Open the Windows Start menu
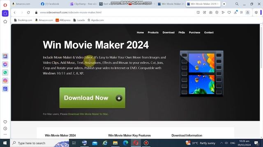Image resolution: width=263 pixels, height=147 pixels. (5, 143)
